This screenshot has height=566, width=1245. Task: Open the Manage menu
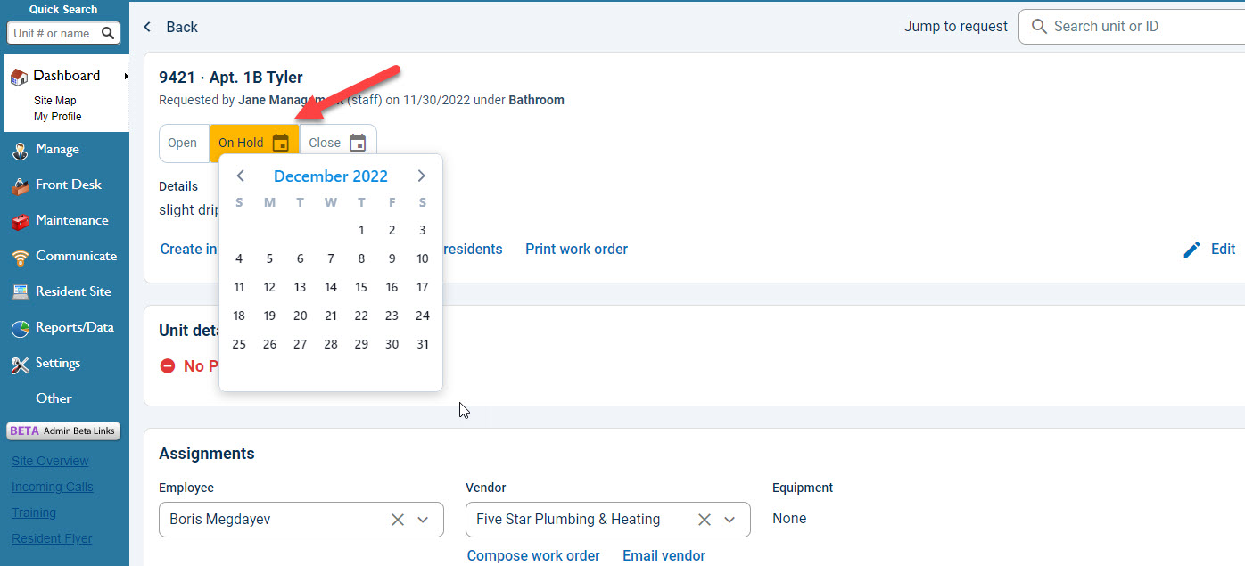tap(57, 149)
